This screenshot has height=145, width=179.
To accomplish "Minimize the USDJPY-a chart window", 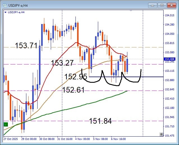I will pyautogui.click(x=154, y=5).
